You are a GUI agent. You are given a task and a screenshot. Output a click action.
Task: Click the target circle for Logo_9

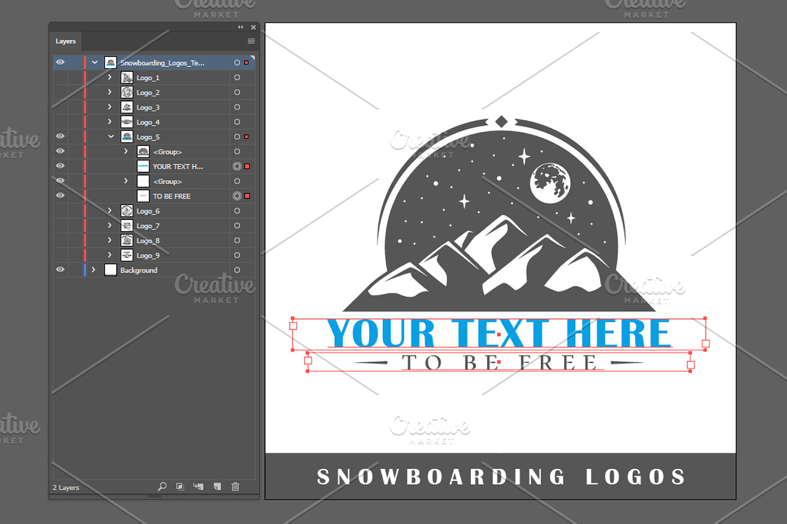coord(237,255)
